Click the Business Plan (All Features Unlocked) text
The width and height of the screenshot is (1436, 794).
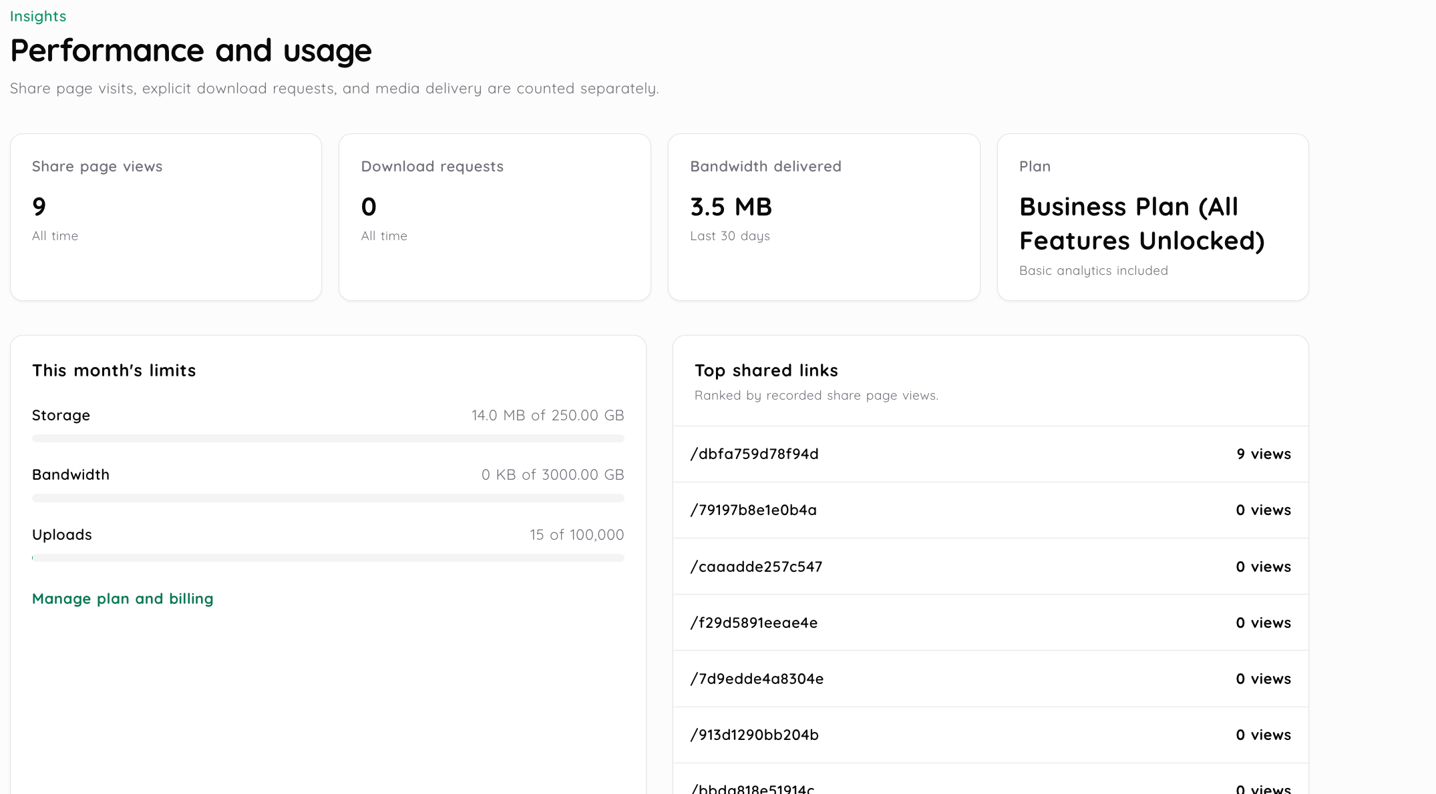pos(1142,224)
